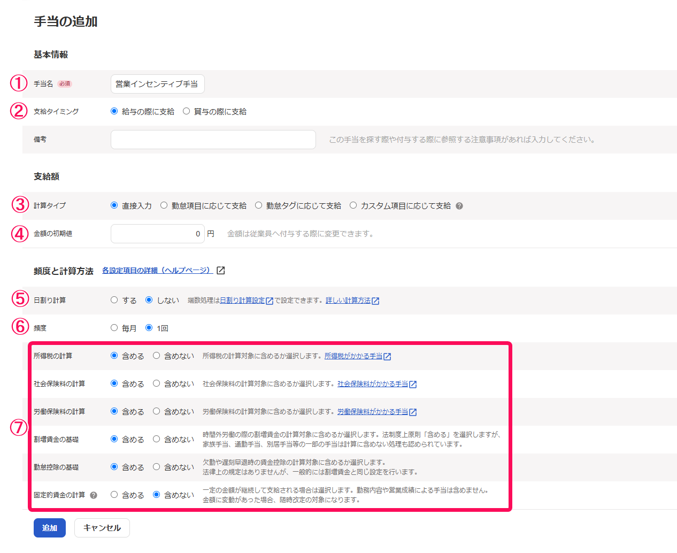Click the help icon beside 固定的賃金の計算

click(94, 495)
